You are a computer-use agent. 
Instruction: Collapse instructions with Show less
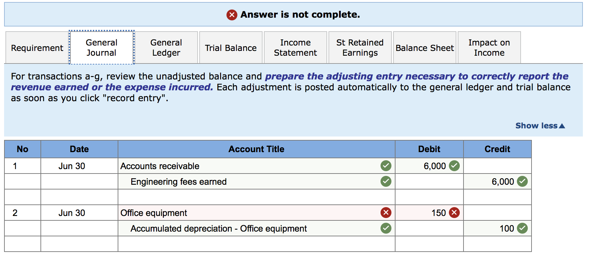click(540, 126)
